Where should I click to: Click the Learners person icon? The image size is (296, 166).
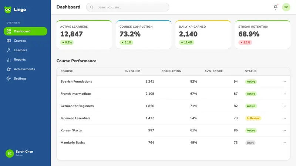pyautogui.click(x=9, y=50)
